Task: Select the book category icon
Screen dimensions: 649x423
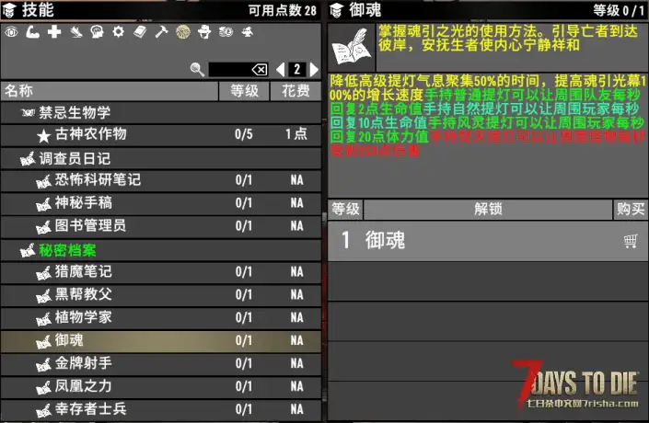Action: point(140,32)
